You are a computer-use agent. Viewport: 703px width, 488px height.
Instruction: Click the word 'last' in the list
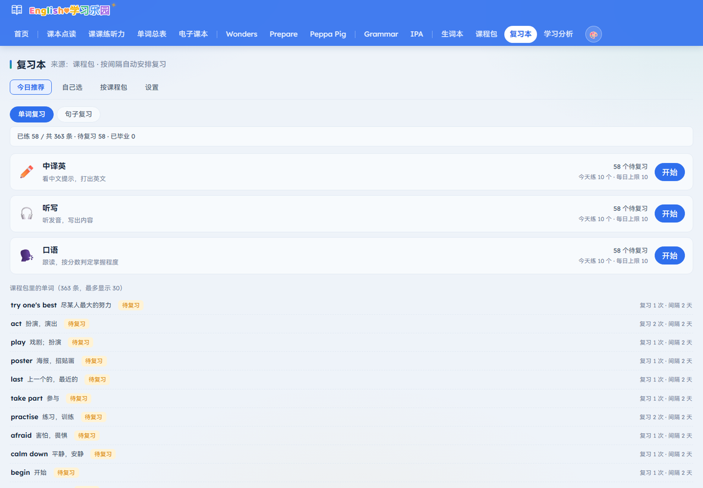tap(17, 379)
